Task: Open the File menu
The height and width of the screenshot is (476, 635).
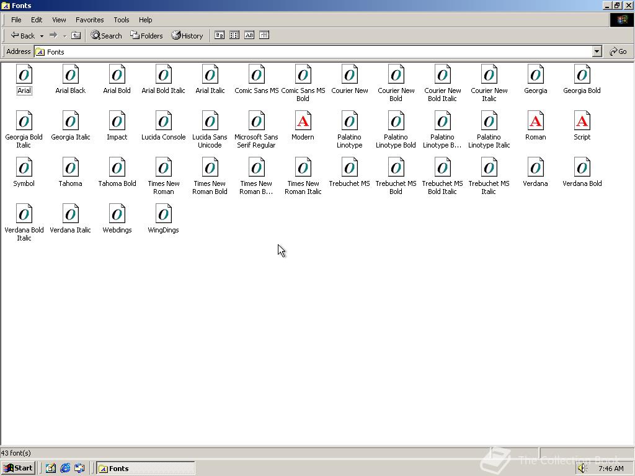Action: tap(16, 20)
